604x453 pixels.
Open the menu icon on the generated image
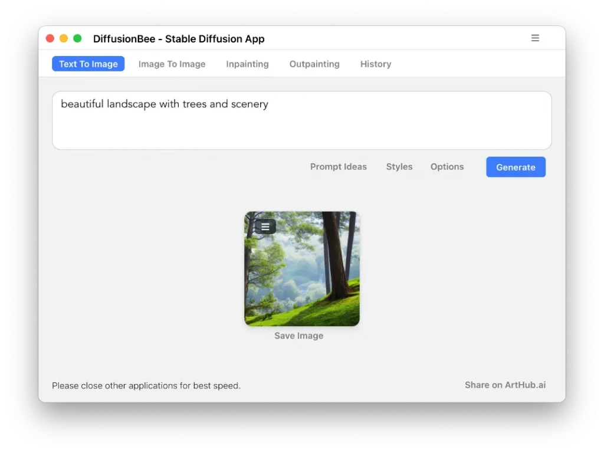pyautogui.click(x=265, y=226)
